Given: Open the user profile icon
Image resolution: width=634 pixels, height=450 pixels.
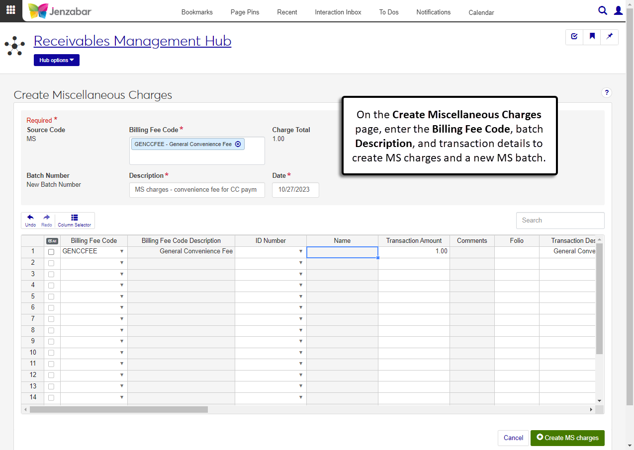Looking at the screenshot, I should (x=618, y=10).
